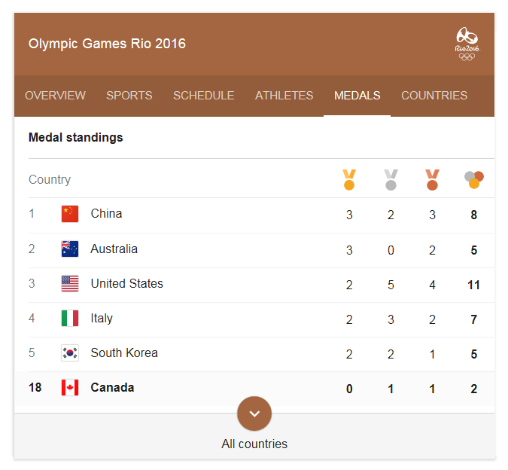Viewport: 508px width, 470px height.
Task: Click the bronze medal column icon
Action: 432,179
